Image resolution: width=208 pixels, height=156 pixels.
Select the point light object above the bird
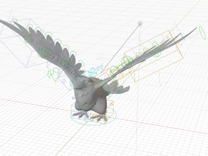(140, 23)
